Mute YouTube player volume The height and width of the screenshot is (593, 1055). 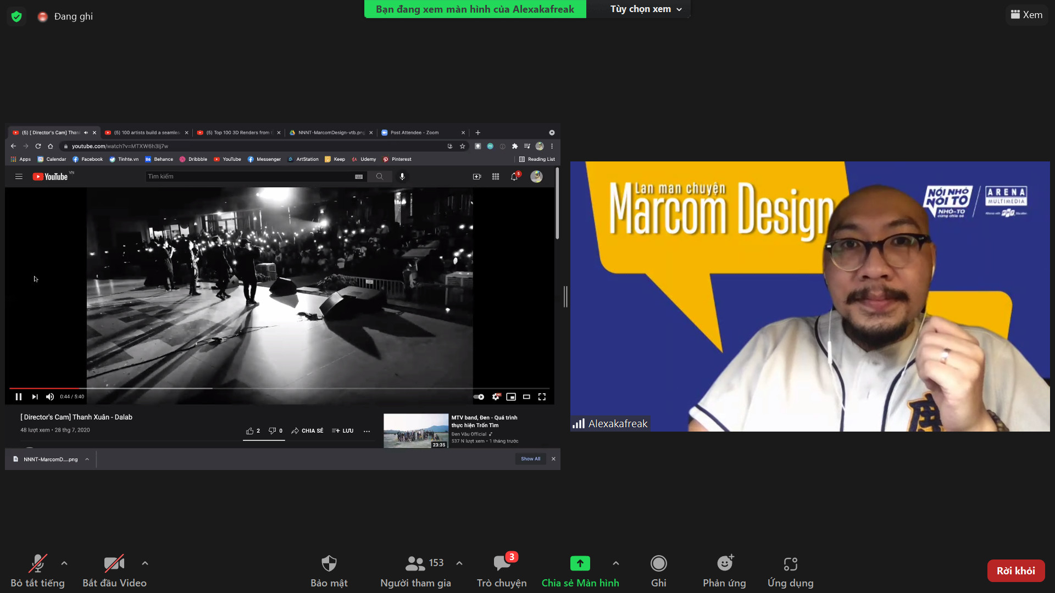tap(50, 396)
